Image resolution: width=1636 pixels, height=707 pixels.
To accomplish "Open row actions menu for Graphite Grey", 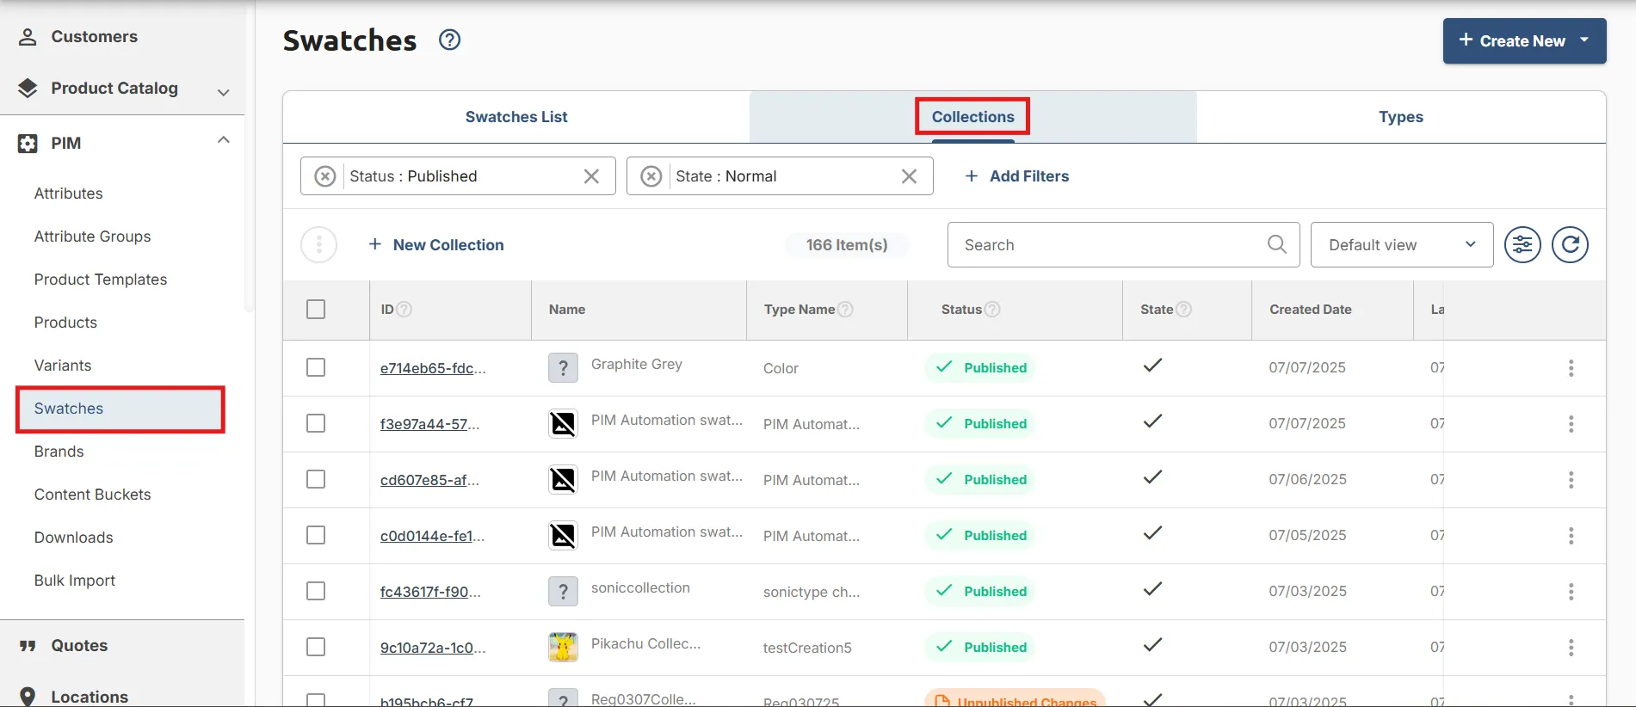I will [1571, 368].
